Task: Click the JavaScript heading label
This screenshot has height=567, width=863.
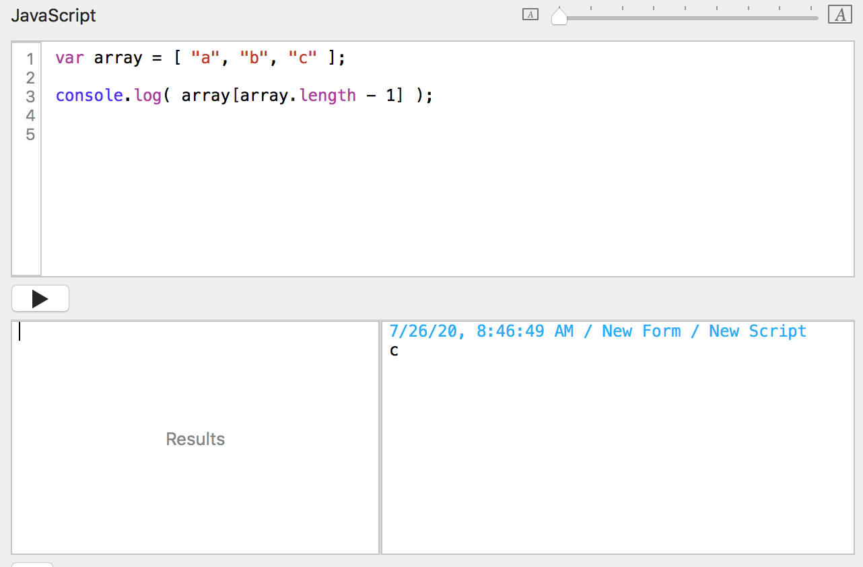Action: 54,15
